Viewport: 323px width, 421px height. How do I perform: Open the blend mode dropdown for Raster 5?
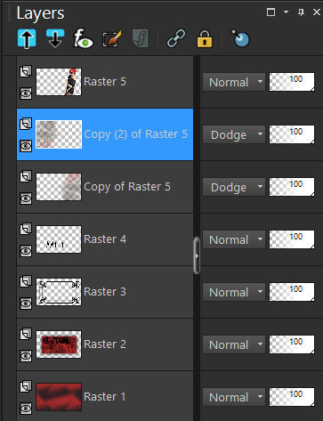pos(234,82)
